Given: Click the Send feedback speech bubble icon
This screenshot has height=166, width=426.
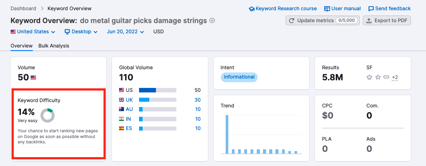Looking at the screenshot, I should (371, 9).
